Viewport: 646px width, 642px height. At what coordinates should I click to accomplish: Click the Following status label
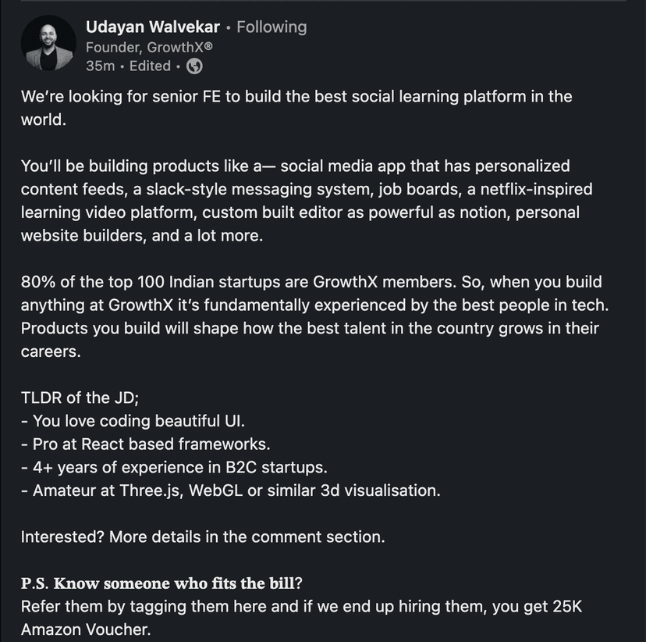272,27
